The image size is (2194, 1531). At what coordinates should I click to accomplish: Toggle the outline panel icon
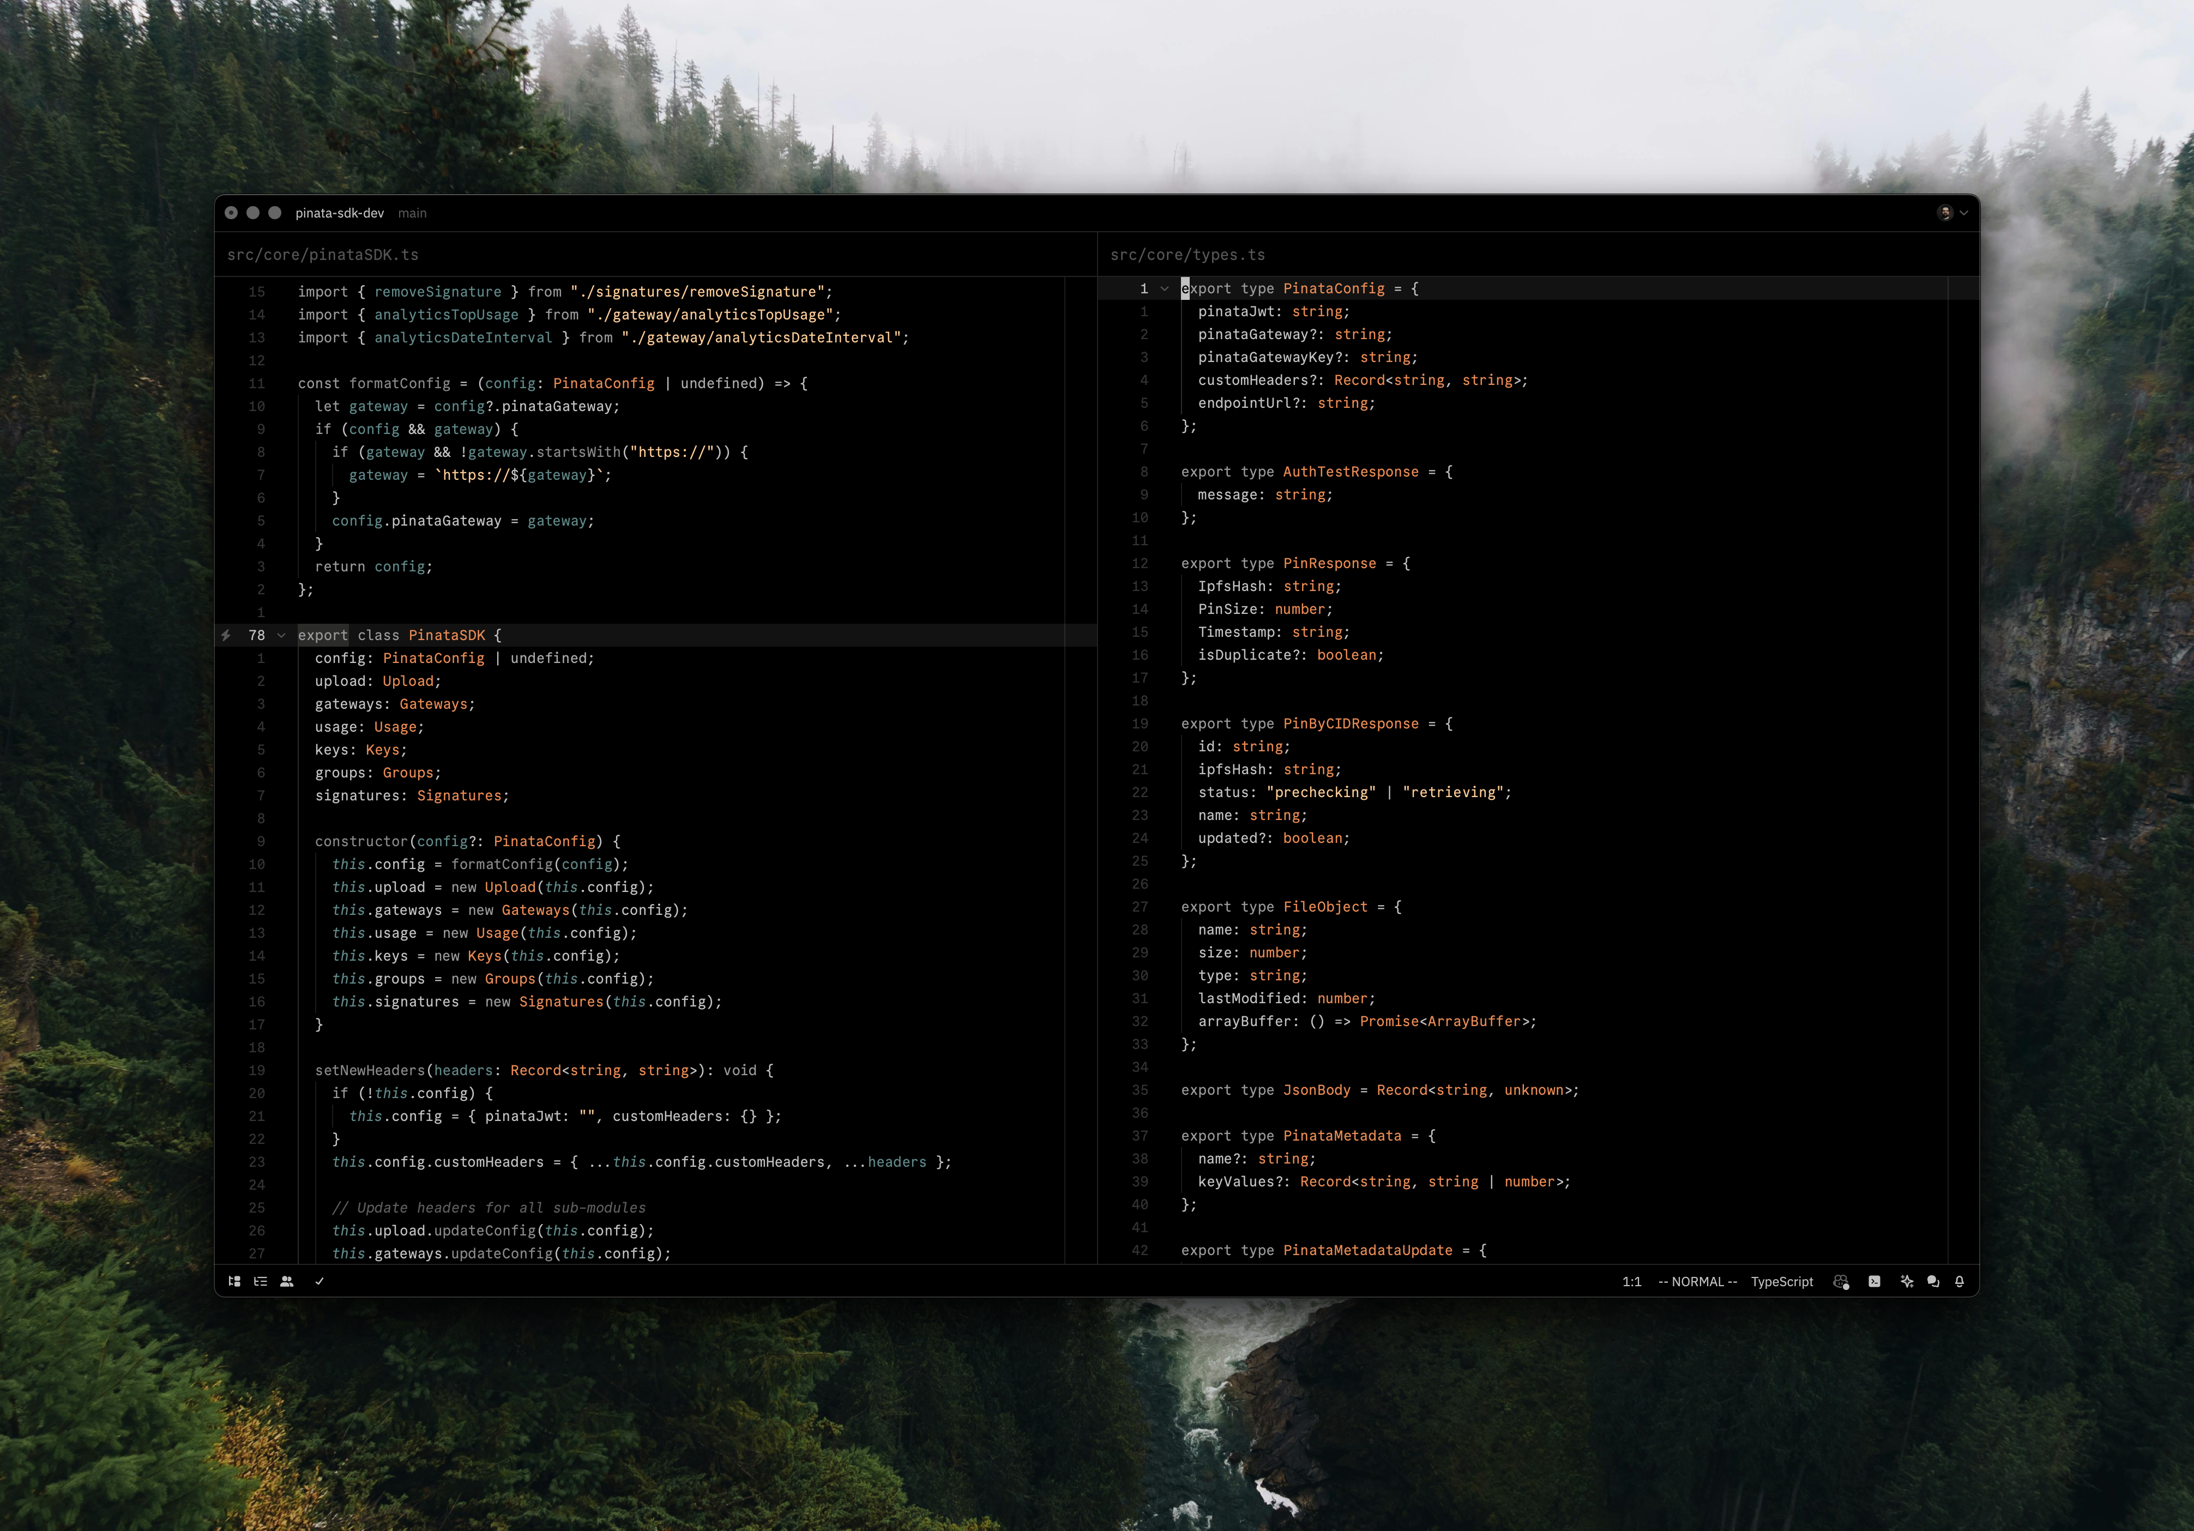(x=260, y=1282)
